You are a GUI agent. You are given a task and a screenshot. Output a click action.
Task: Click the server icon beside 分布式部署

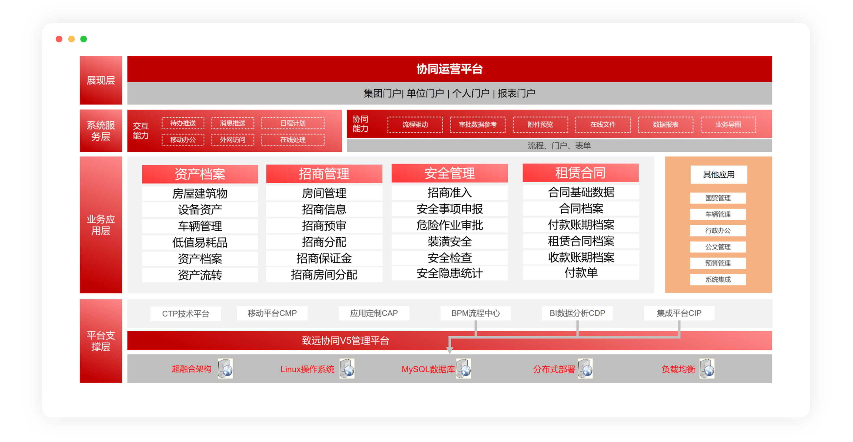tap(585, 368)
